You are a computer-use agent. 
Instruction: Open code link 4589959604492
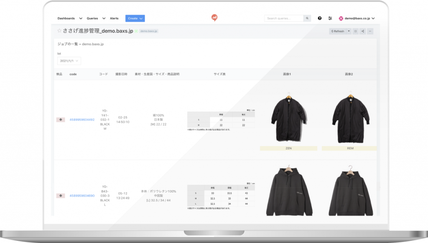click(x=82, y=120)
